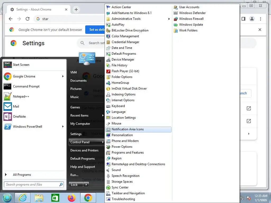Click the ImDisk Virtual Disk Driver icon
This screenshot has height=203, width=271.
click(x=108, y=89)
